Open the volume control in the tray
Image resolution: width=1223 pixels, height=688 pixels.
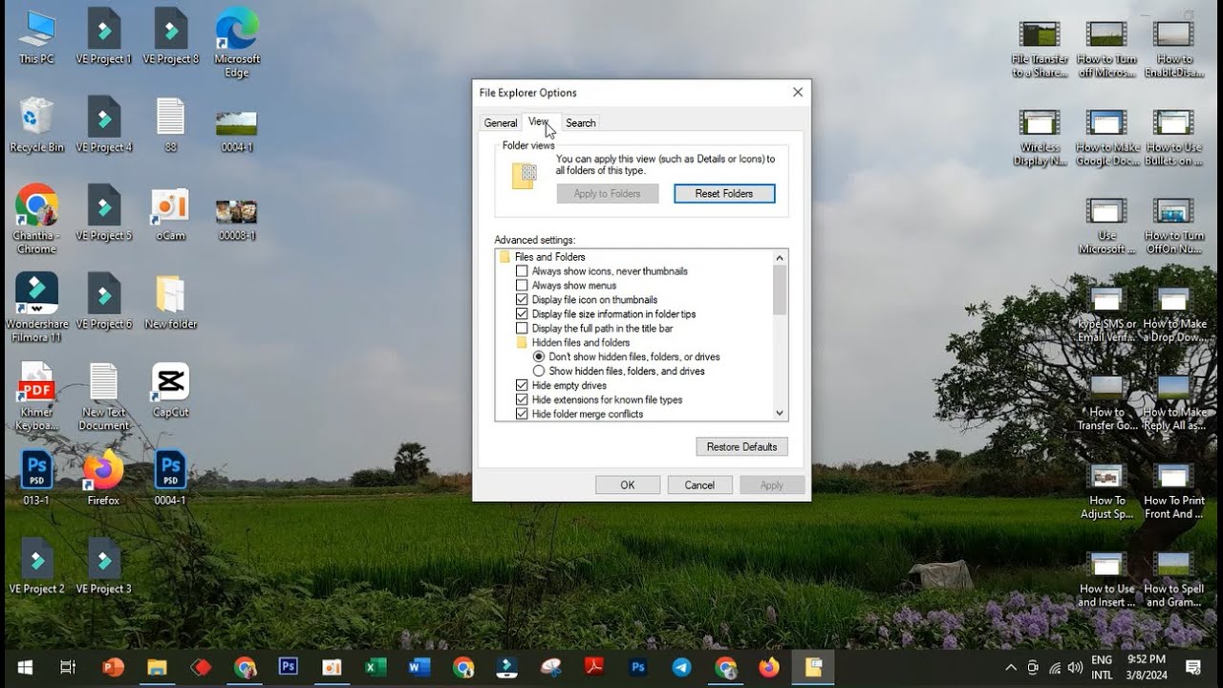[1075, 668]
